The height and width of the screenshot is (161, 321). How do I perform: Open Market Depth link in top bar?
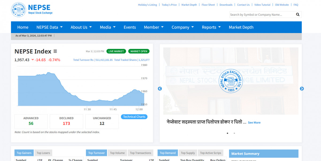(x=189, y=5)
